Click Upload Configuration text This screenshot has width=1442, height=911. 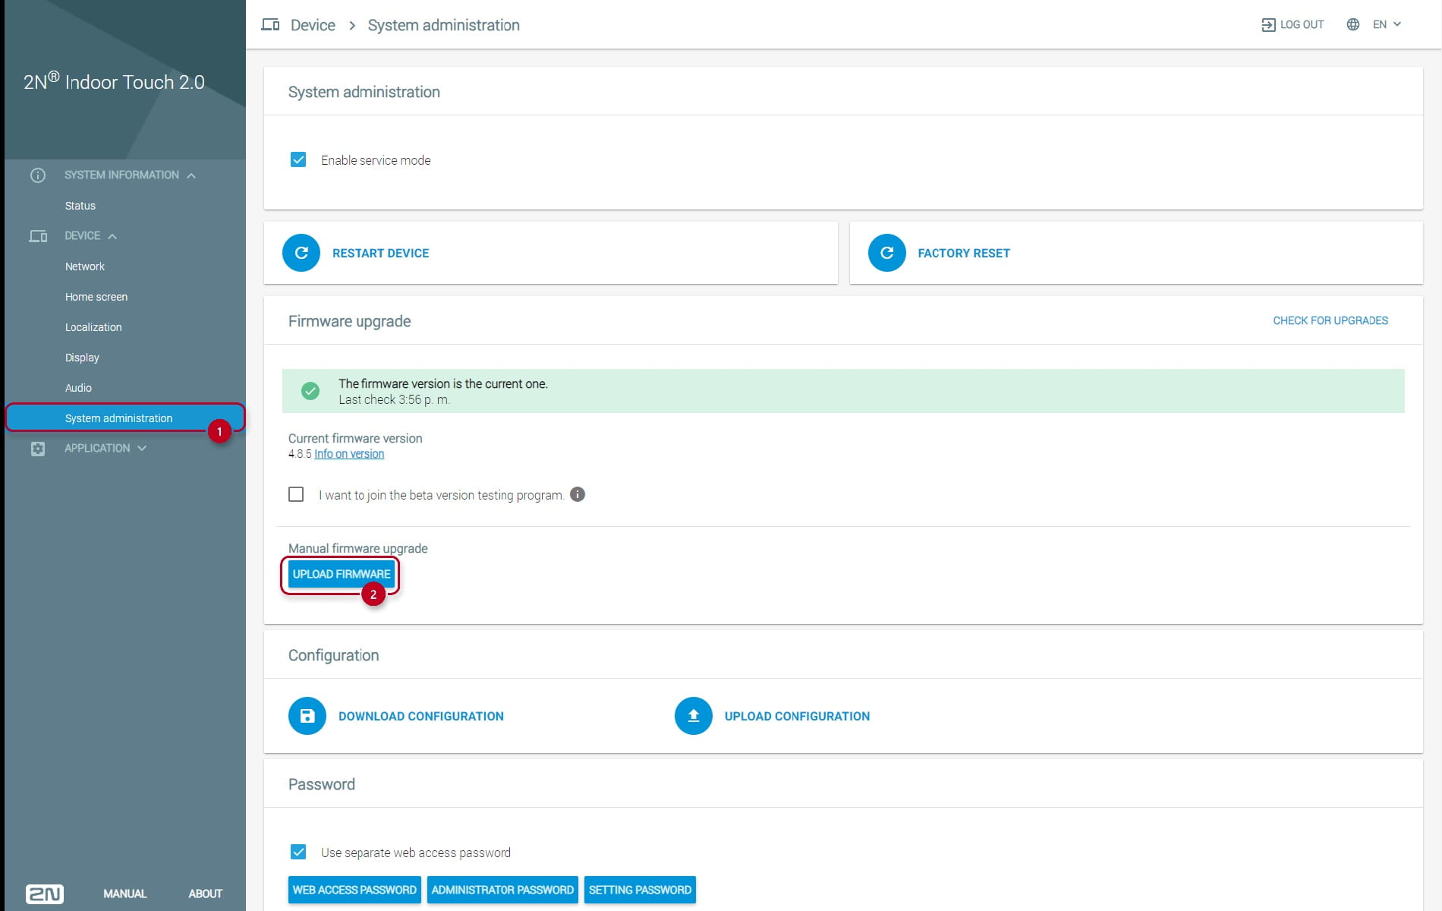797,716
